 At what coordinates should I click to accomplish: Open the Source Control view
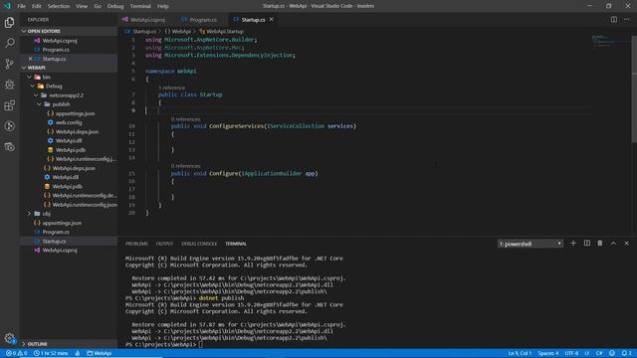tap(9, 64)
